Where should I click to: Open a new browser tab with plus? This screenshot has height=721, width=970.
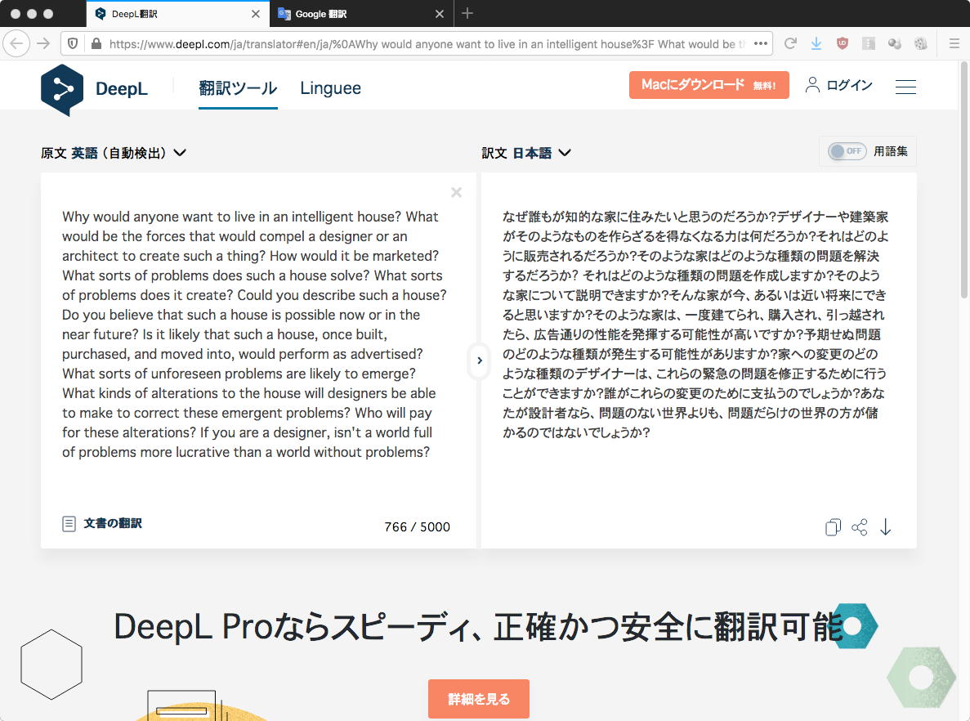pos(467,13)
